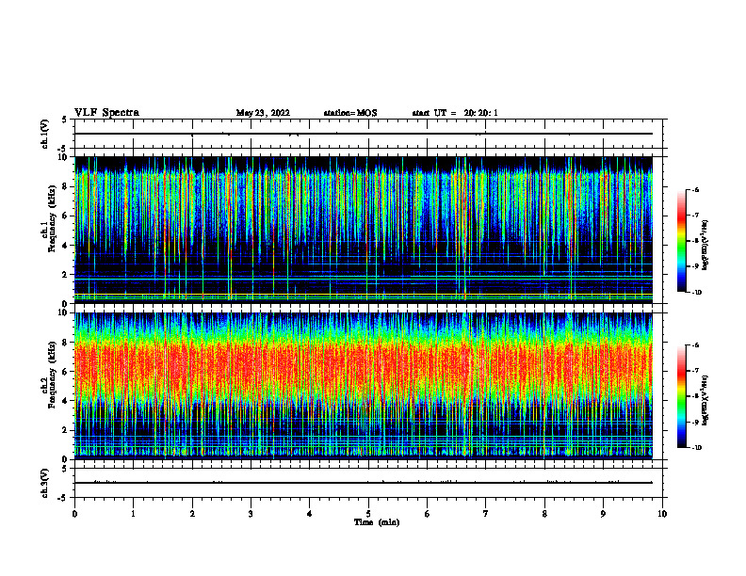The height and width of the screenshot is (576, 746).
Task: Click the ch.2 frequency tick "8"
Action: click(x=66, y=343)
